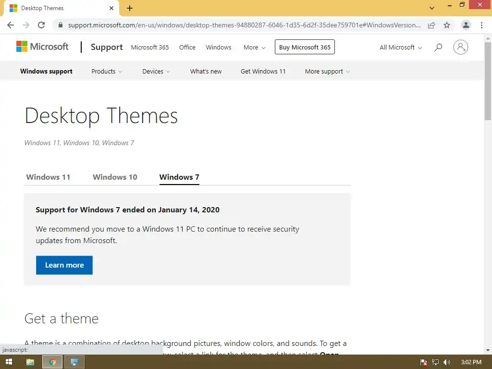The image size is (492, 369).
Task: Click the Chrome taskbar icon
Action: tap(52, 362)
